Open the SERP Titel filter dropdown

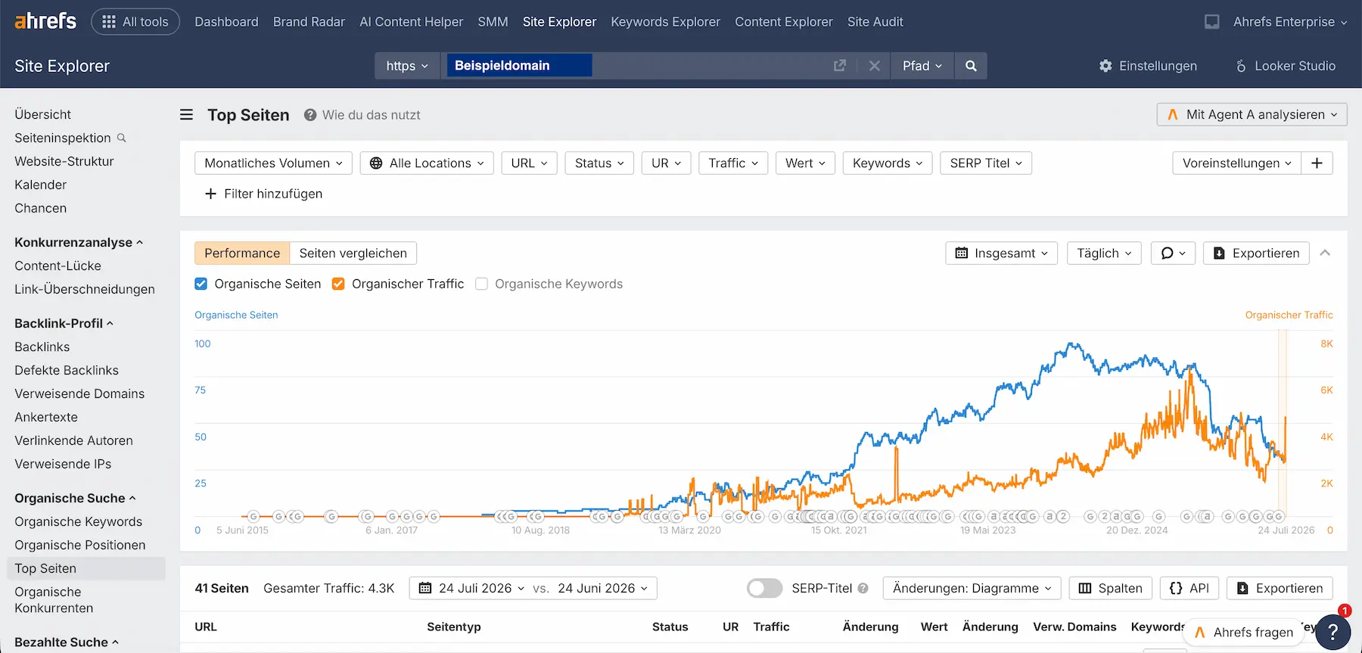coord(986,163)
